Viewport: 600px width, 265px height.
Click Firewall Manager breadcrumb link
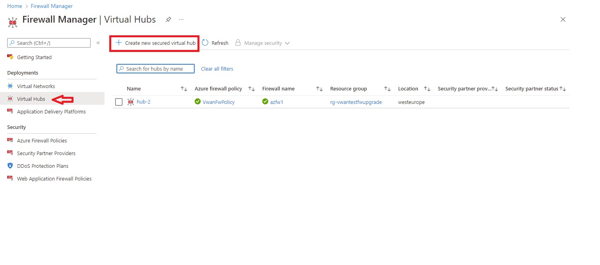tap(52, 6)
